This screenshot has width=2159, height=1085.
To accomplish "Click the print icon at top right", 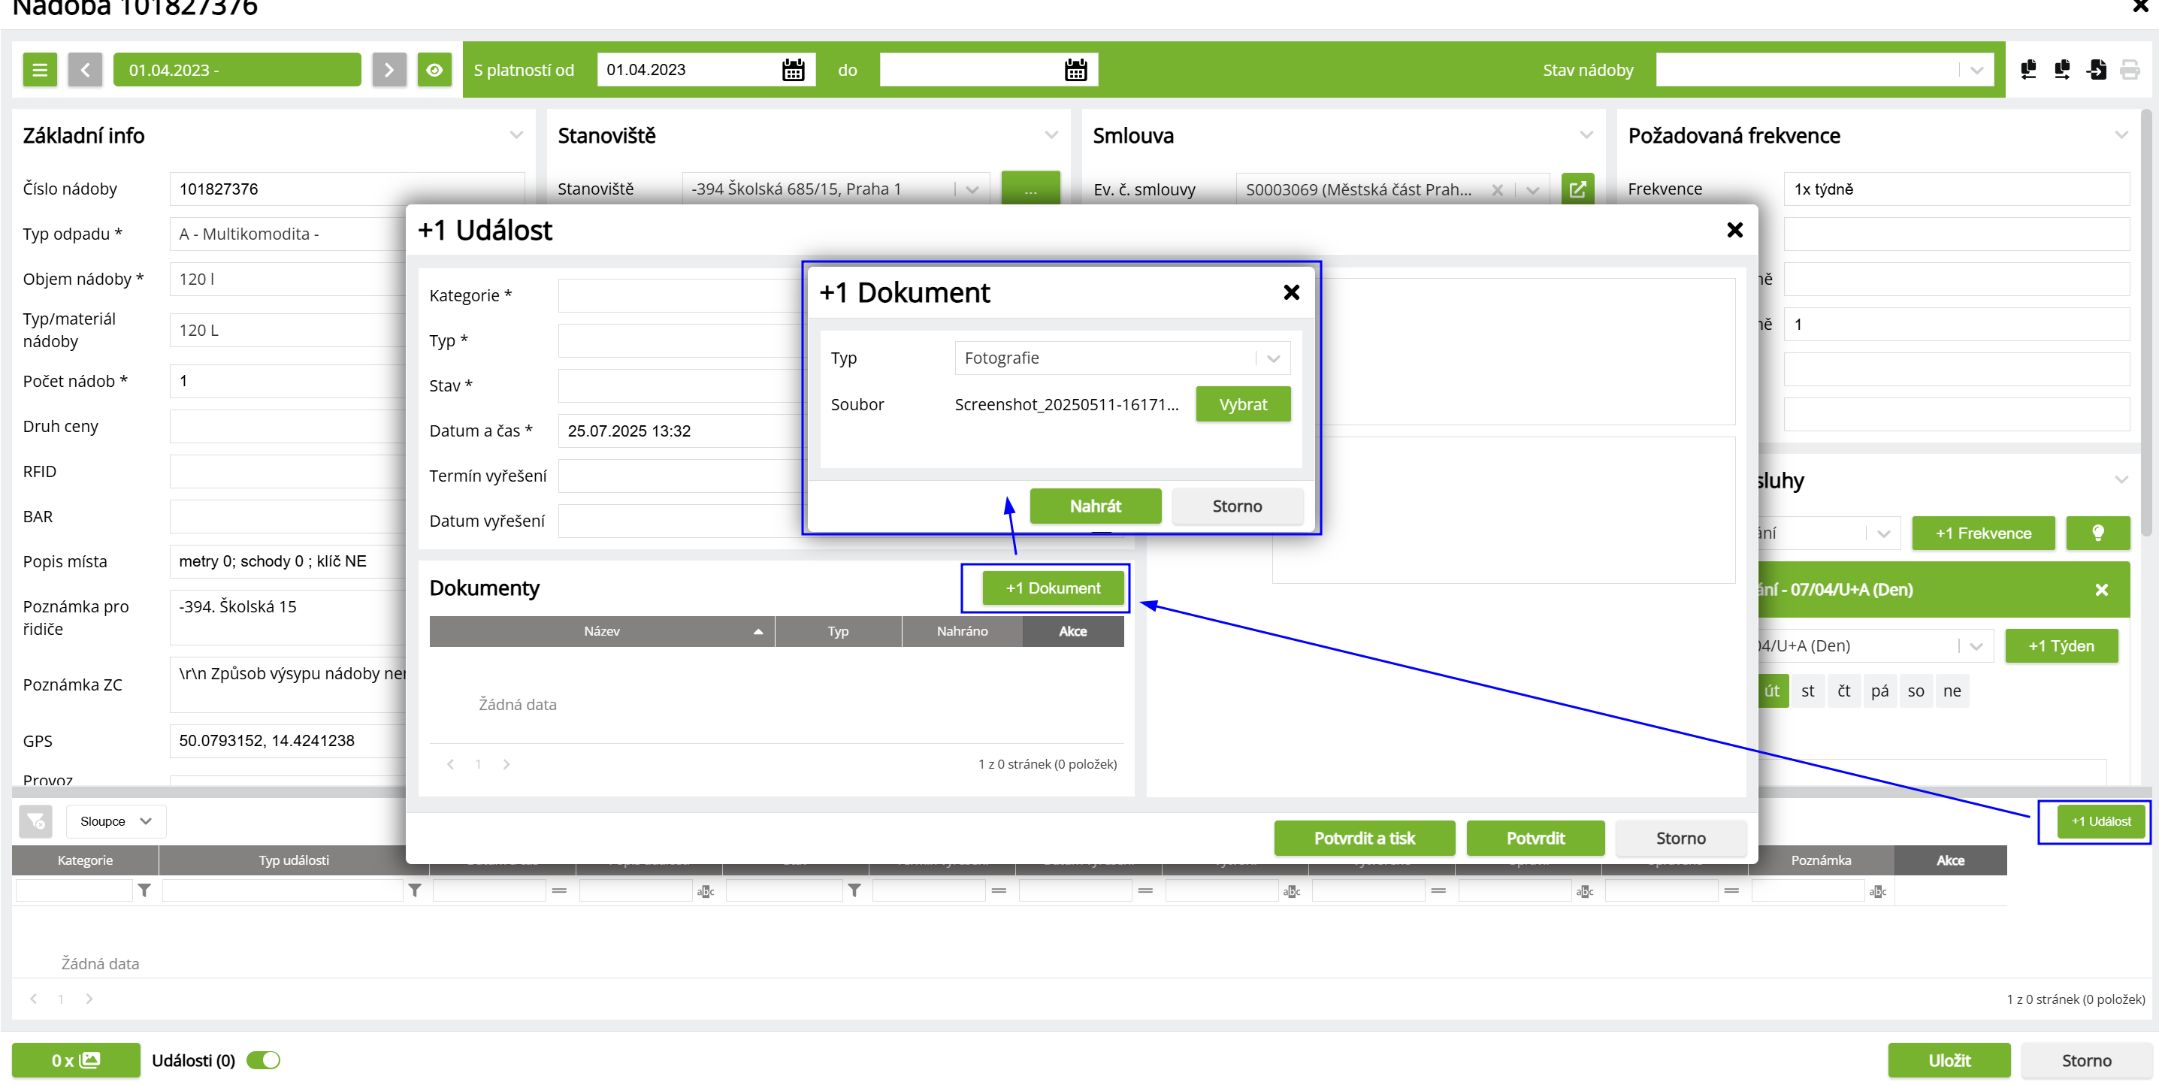I will [2129, 71].
